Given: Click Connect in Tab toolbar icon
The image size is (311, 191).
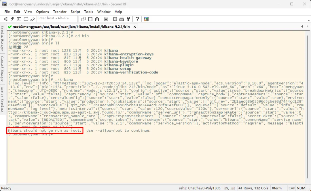Looking at the screenshot, I should click(19, 19).
